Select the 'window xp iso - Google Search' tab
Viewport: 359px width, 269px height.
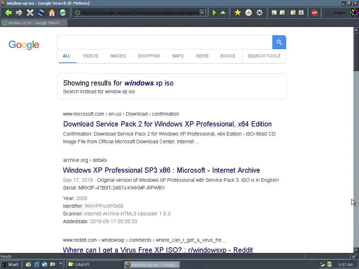point(34,23)
